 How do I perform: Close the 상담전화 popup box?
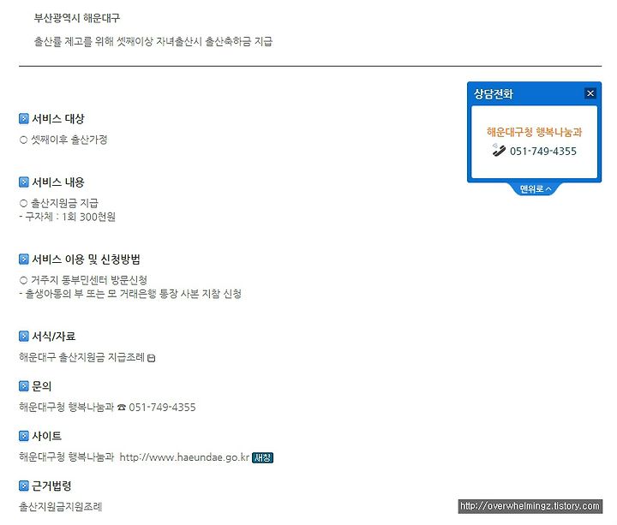pos(590,93)
